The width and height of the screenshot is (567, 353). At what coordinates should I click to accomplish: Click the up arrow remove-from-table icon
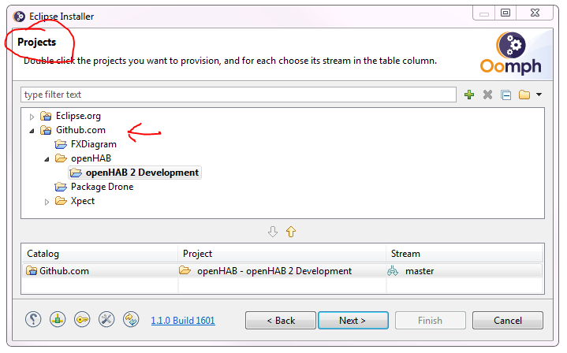291,232
